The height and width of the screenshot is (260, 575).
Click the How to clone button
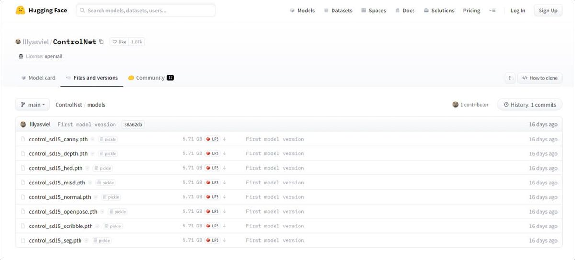click(x=540, y=78)
